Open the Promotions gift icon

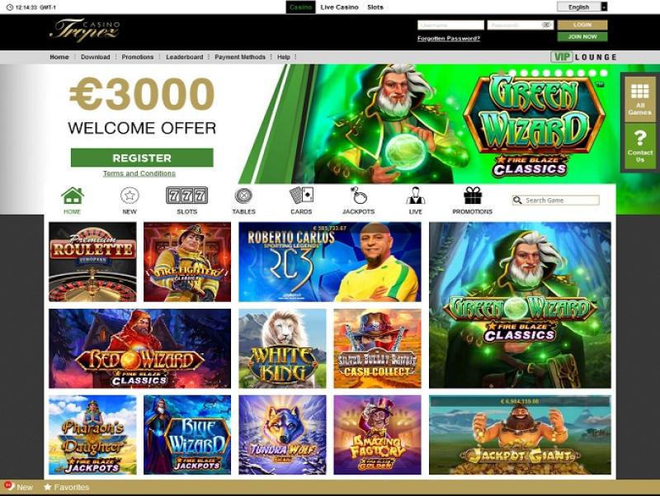coord(472,196)
